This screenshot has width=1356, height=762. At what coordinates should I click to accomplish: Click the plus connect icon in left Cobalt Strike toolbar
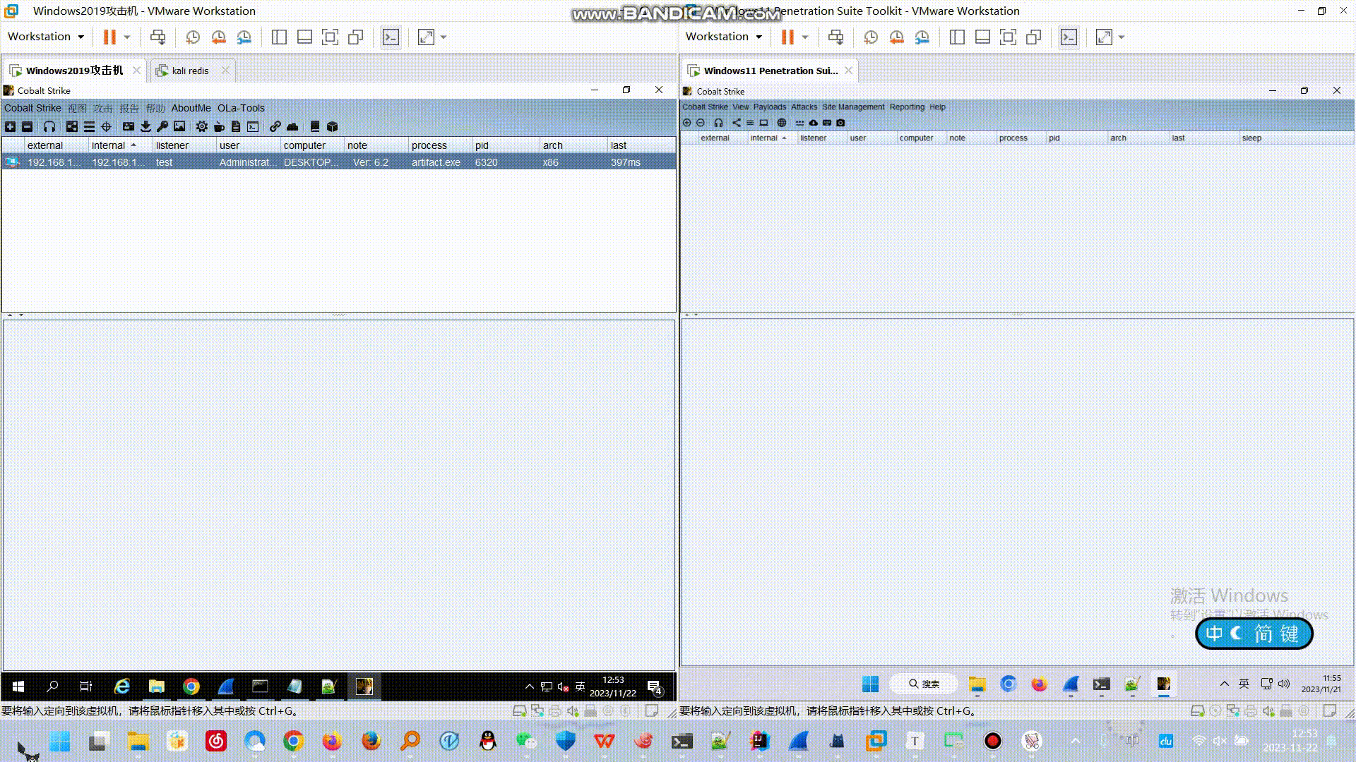[10, 127]
